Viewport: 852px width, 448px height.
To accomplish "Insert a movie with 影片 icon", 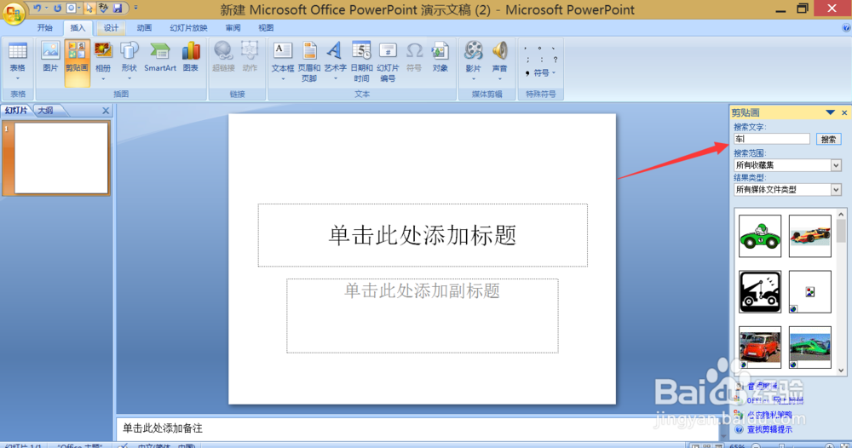I will point(473,61).
